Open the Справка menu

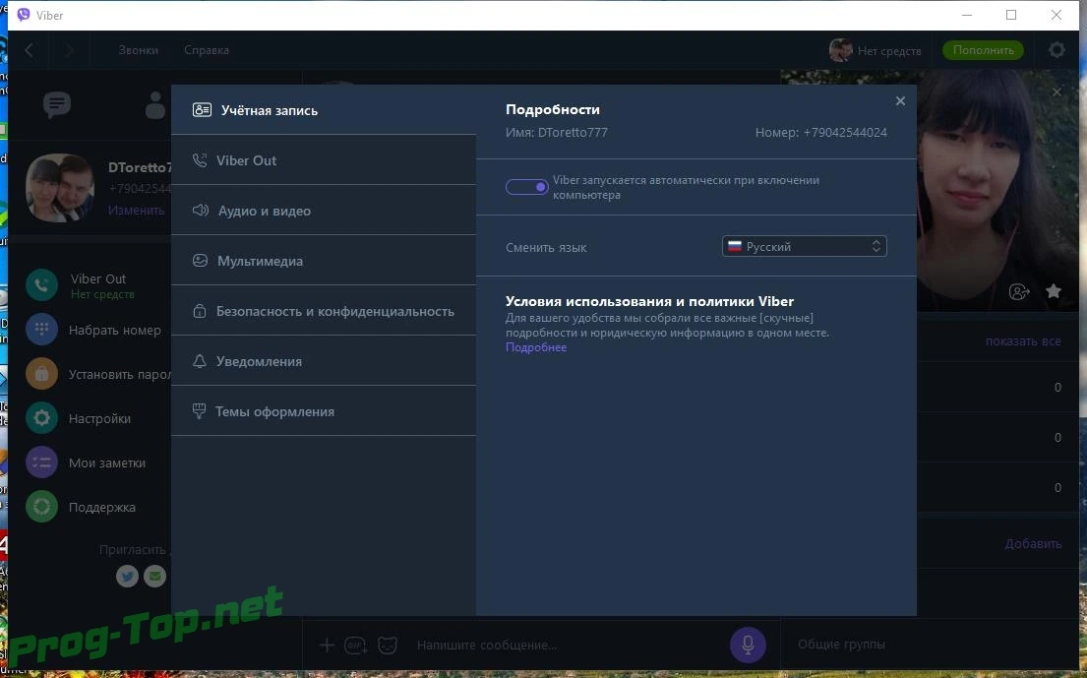tap(207, 50)
